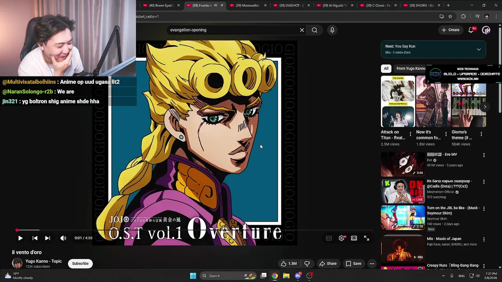Viewport: 502px width, 282px height.
Task: Open a new browser tab
Action: click(448, 5)
